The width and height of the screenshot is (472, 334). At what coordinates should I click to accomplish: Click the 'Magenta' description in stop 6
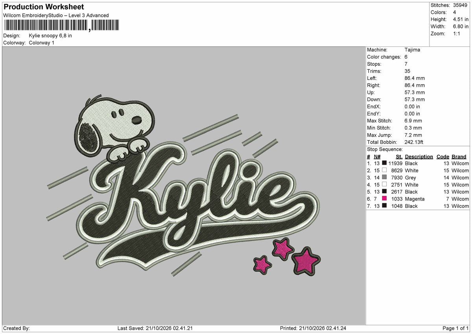click(415, 199)
